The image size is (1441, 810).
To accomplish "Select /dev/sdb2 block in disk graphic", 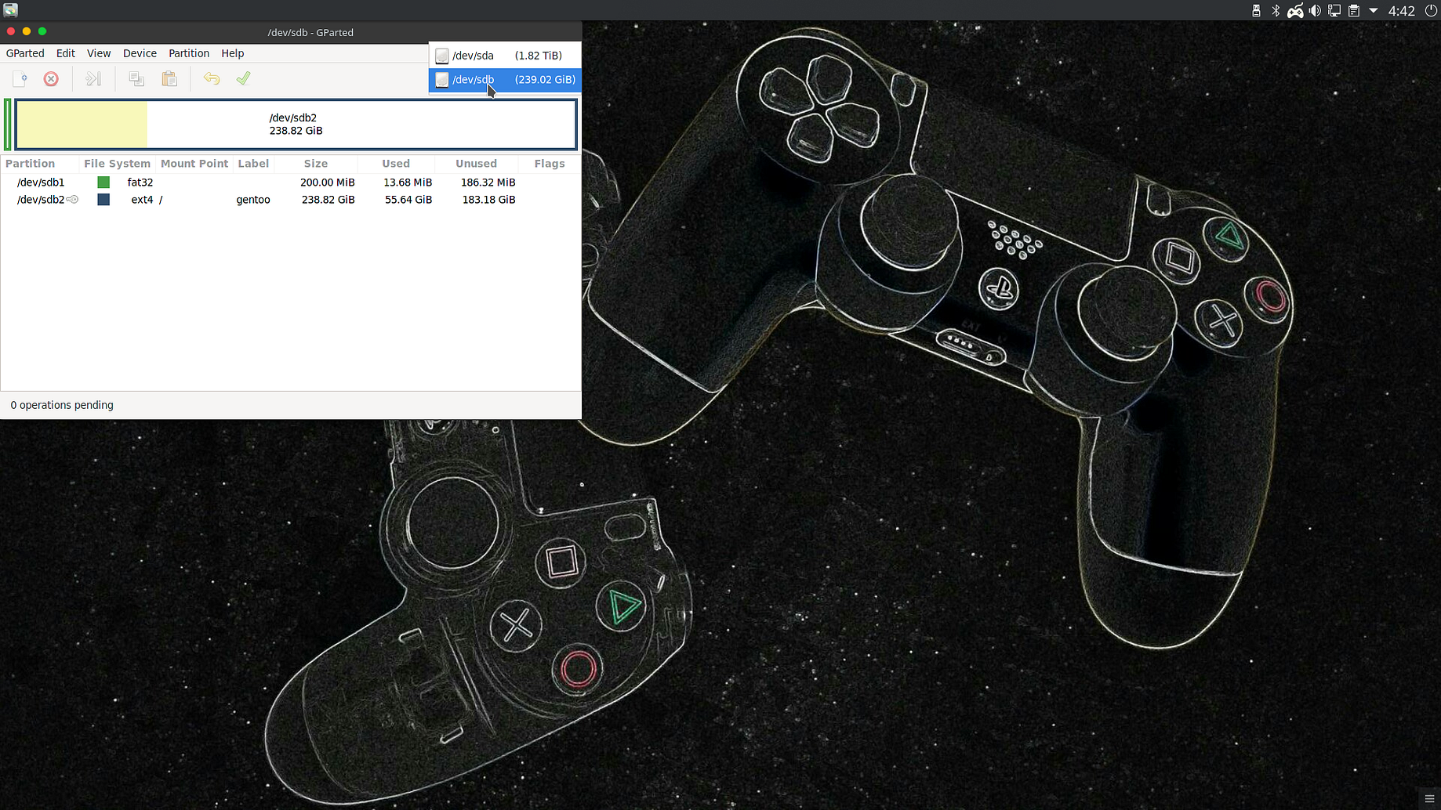I will click(296, 125).
